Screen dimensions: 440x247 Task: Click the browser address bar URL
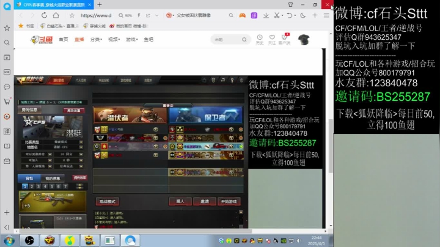96,15
